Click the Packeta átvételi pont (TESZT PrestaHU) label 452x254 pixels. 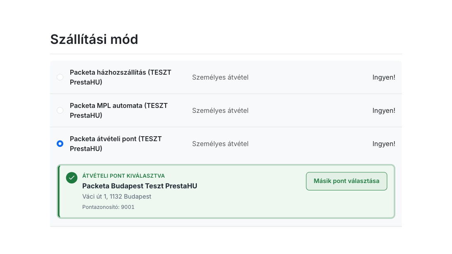116,144
